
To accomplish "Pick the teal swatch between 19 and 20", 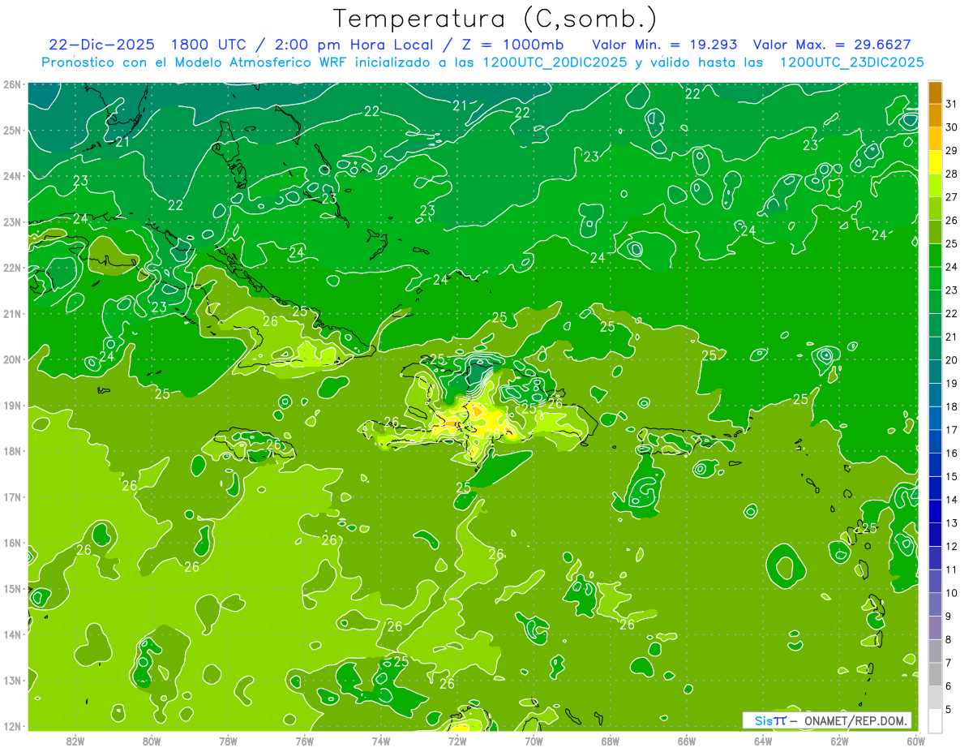I will [x=935, y=371].
